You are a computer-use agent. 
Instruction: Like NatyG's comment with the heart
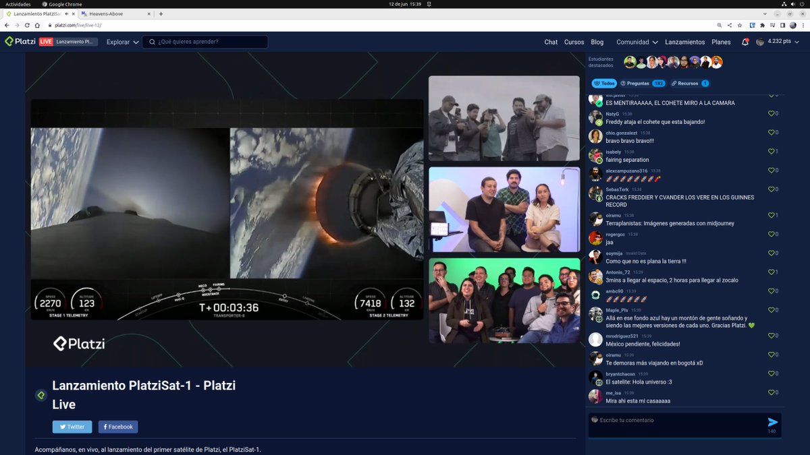click(771, 114)
